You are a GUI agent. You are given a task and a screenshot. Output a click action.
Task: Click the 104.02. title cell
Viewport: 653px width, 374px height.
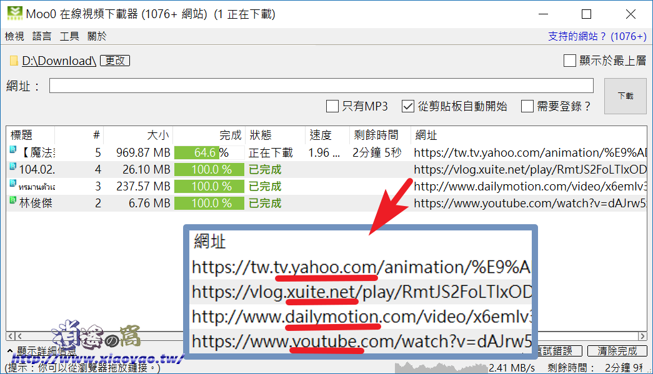coord(37,169)
